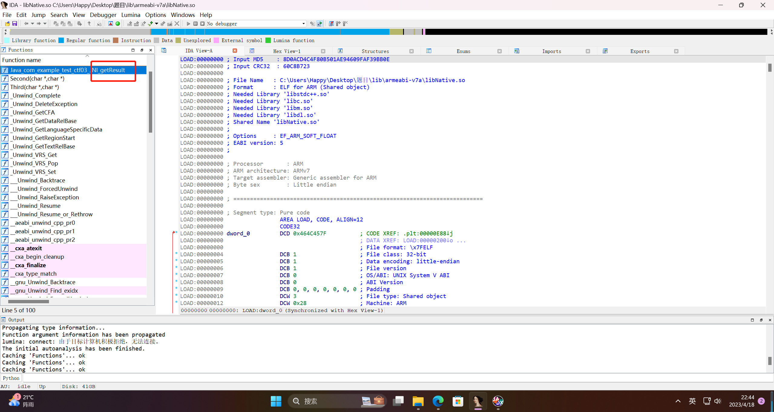Select the Second(char *,char *) function
The height and width of the screenshot is (412, 774).
[x=74, y=78]
